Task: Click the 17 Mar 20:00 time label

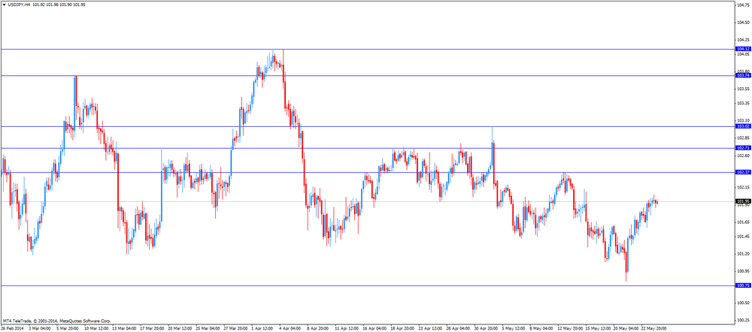Action: 152,329
